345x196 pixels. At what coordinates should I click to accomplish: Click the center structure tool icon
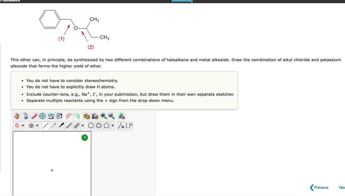click(x=42, y=116)
